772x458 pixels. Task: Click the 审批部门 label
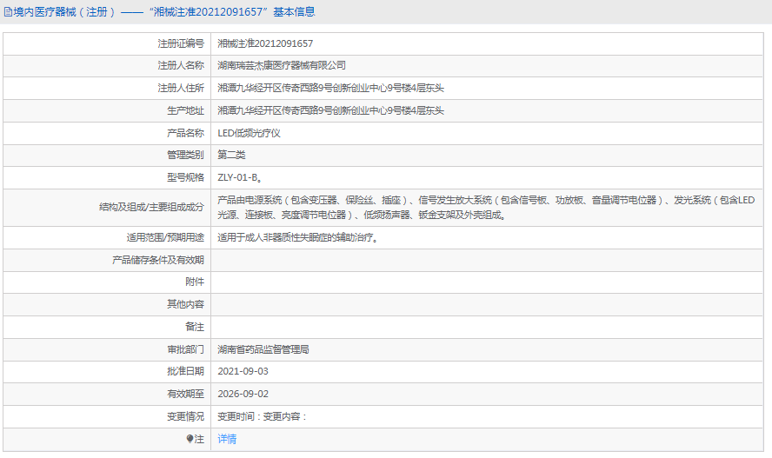click(185, 349)
